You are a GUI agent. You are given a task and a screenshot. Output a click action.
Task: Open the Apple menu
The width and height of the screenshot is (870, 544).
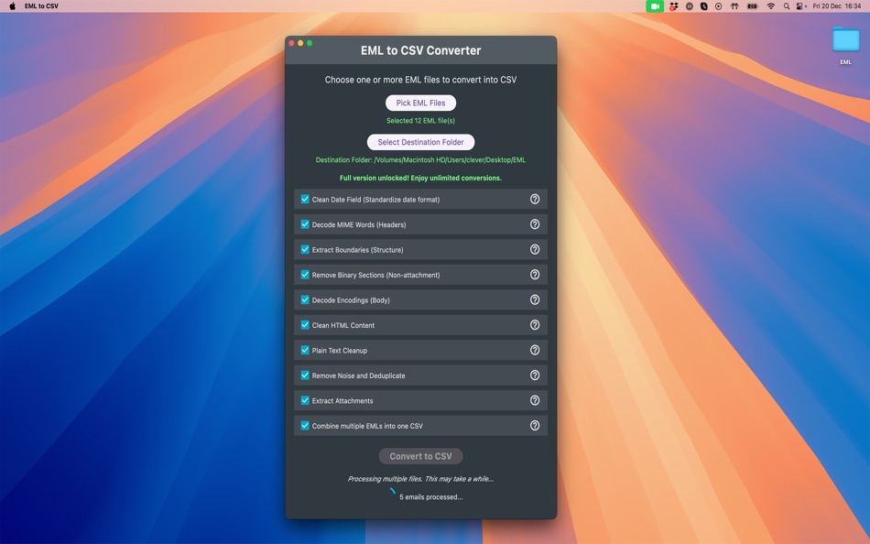coord(12,6)
